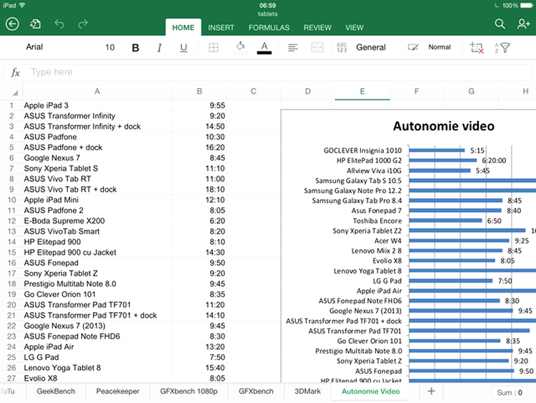Select cell 'Sony Xperia Tablet S'
The image size is (536, 403).
[x=97, y=168]
